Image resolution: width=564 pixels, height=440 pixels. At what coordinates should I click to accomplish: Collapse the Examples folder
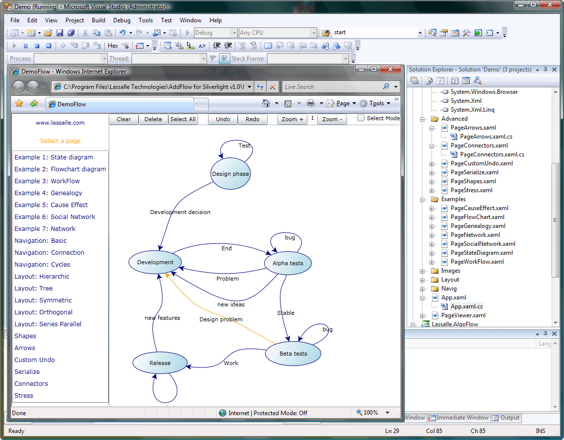pyautogui.click(x=422, y=199)
